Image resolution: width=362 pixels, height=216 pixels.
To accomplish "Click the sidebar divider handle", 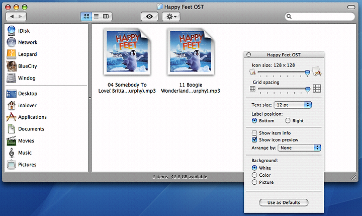I will click(x=90, y=98).
